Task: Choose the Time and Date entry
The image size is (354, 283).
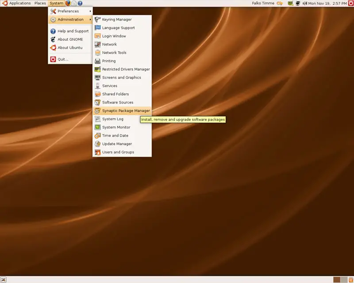Action: pos(122,136)
